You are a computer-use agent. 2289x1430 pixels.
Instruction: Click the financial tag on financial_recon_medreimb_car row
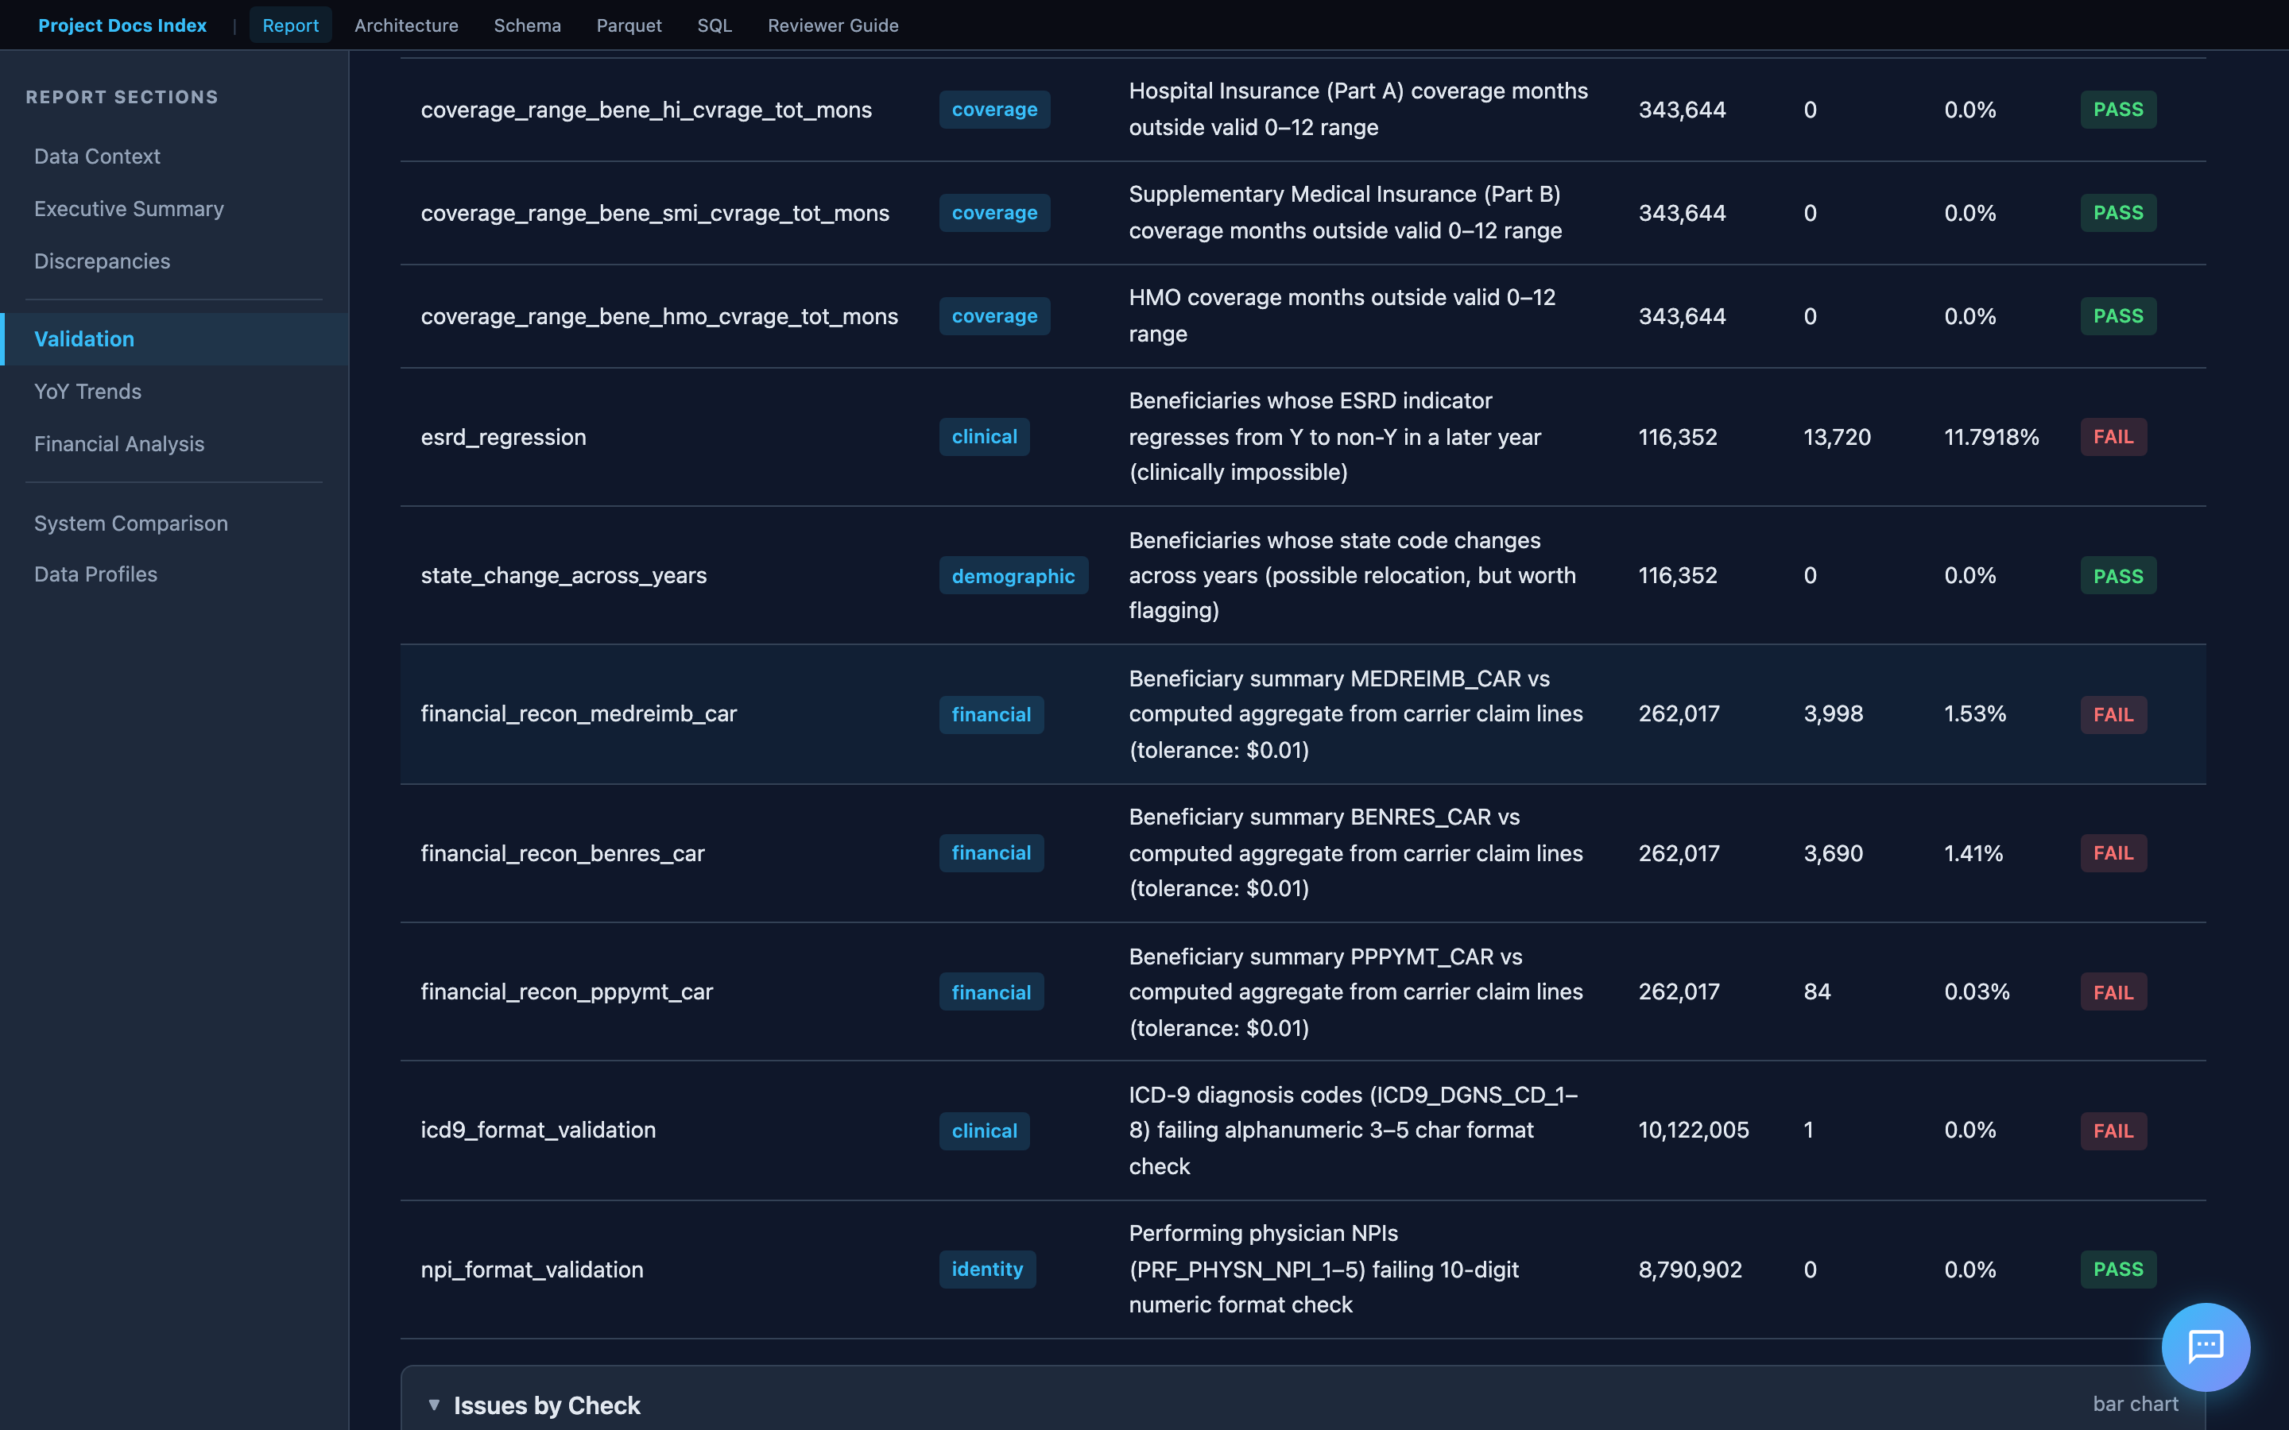coord(990,714)
